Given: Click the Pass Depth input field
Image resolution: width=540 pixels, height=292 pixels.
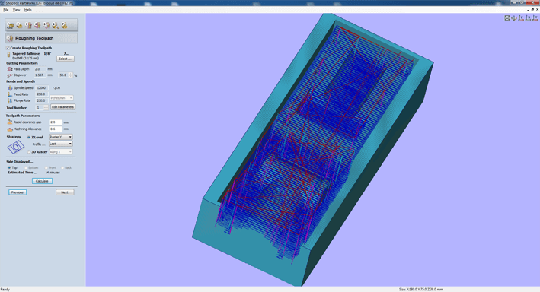Looking at the screenshot, I should click(40, 69).
